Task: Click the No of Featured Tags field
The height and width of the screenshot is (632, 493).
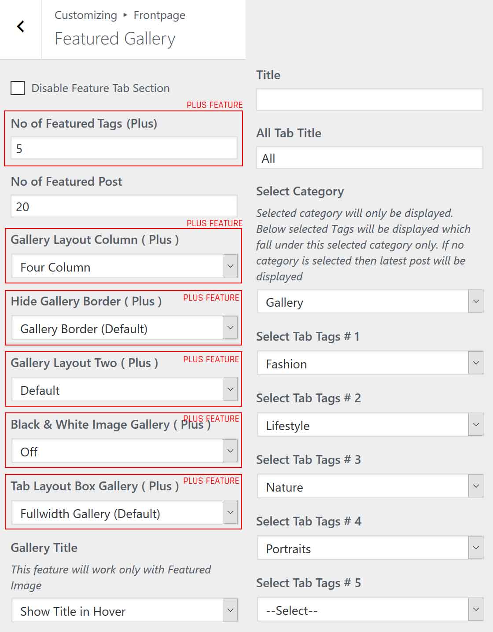Action: (124, 148)
